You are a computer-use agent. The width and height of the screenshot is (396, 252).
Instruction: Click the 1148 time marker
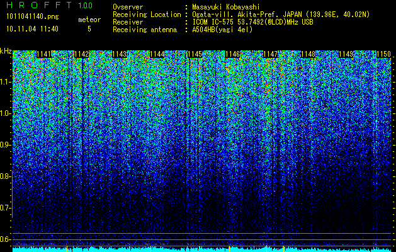point(308,54)
